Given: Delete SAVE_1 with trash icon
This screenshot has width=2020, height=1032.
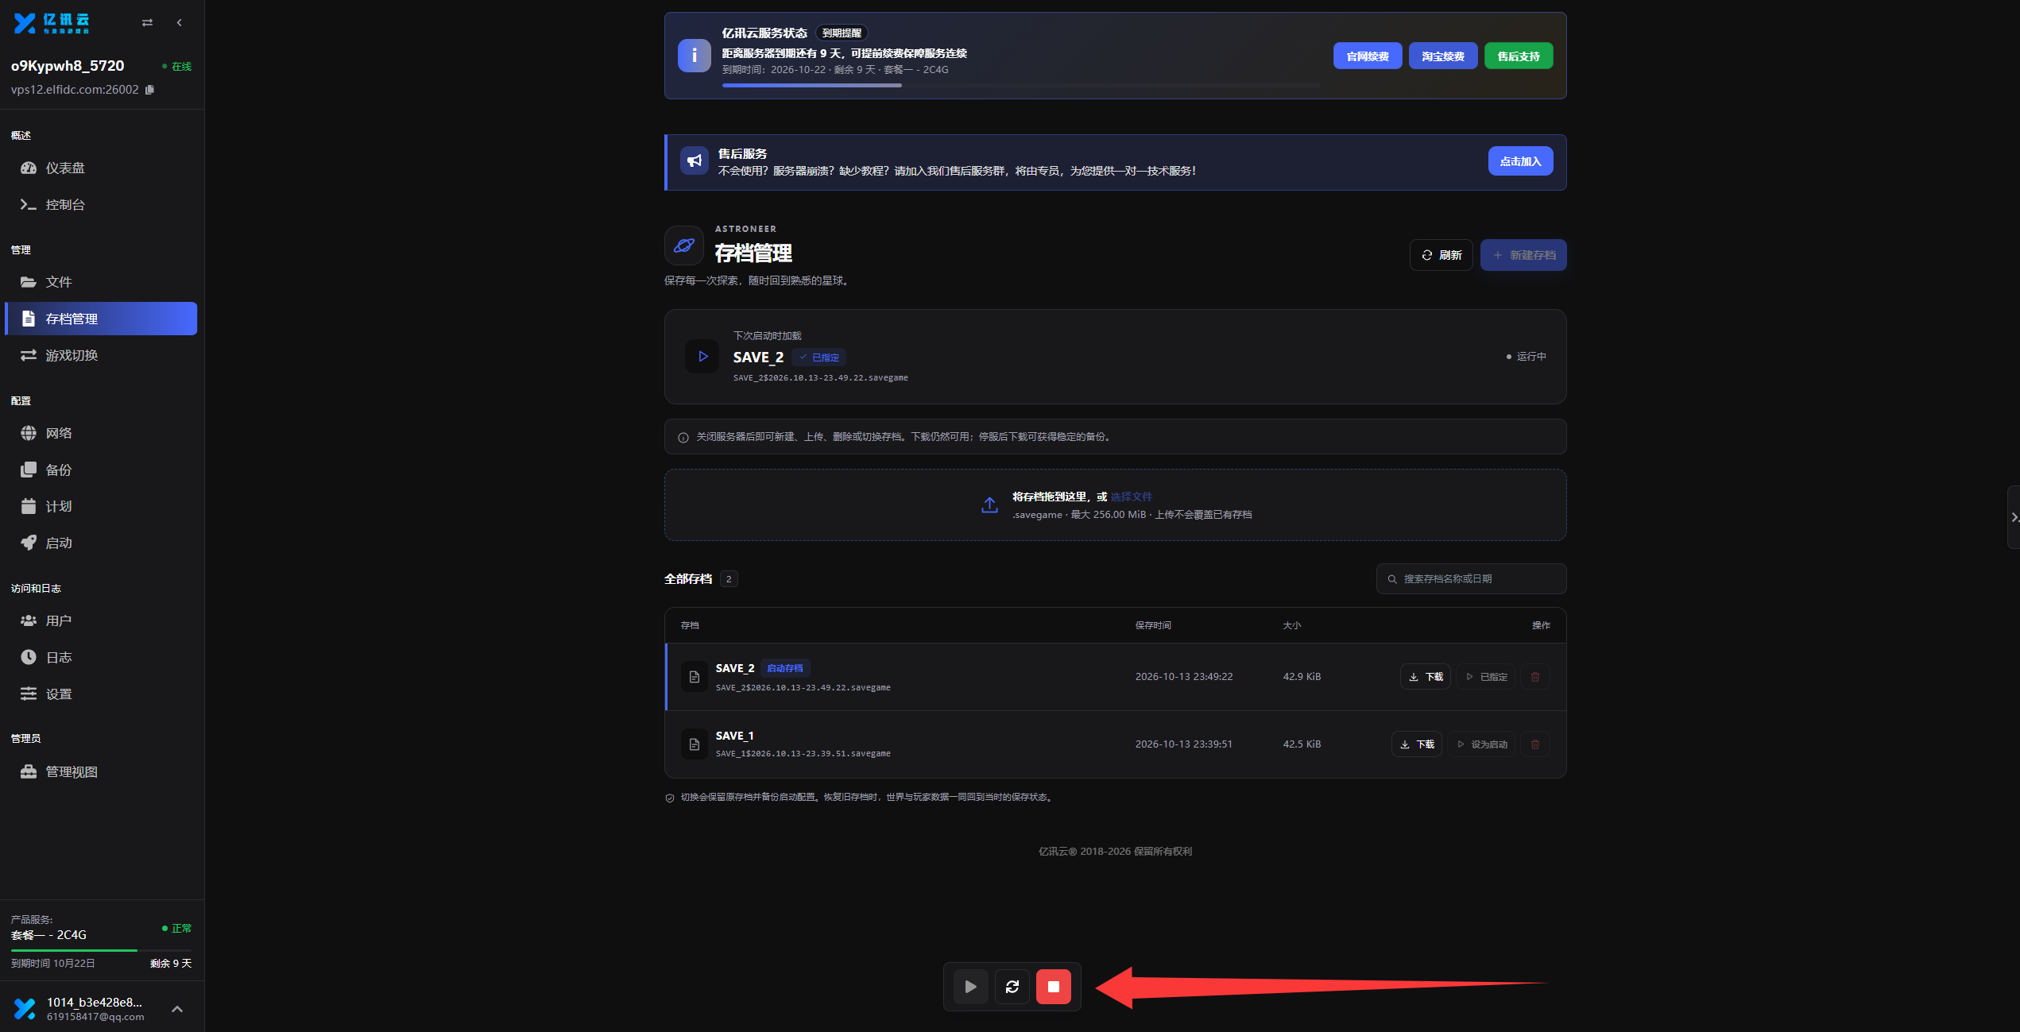Looking at the screenshot, I should [1535, 744].
